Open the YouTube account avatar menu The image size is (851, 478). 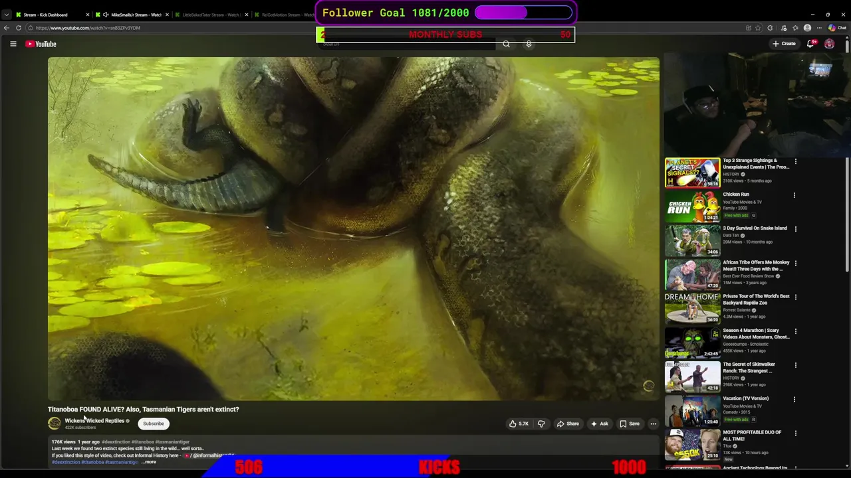(829, 44)
